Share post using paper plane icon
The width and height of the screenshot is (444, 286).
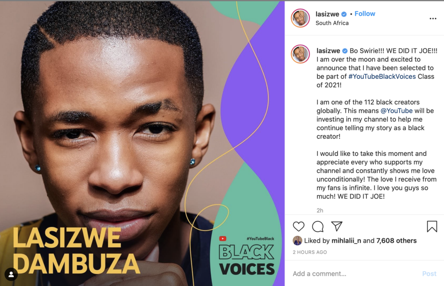point(337,226)
